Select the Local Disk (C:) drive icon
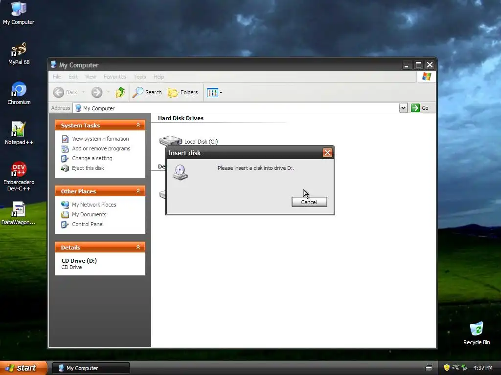 (x=171, y=141)
